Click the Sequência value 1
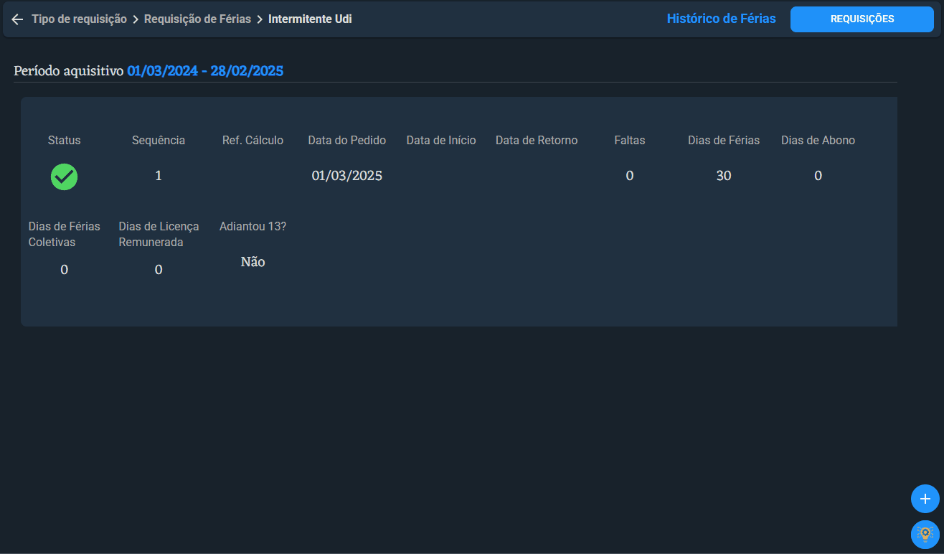Screen dimensions: 944x554 click(159, 176)
